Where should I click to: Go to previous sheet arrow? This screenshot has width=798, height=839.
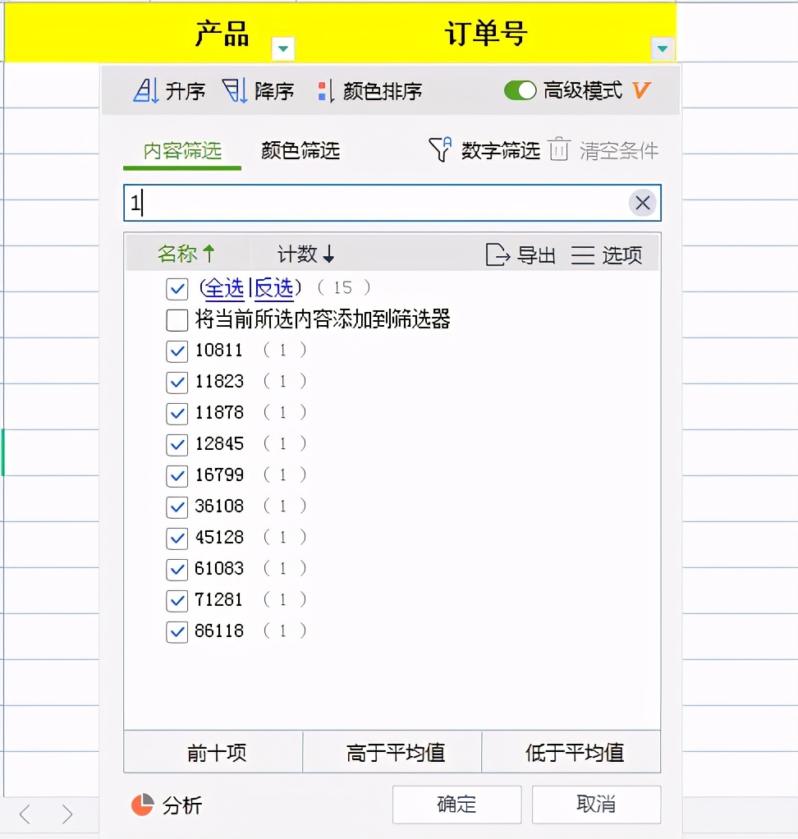(25, 814)
